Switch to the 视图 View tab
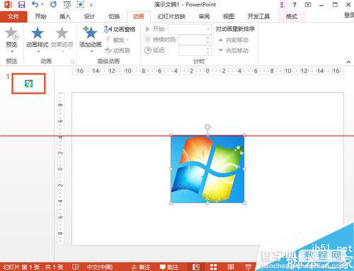Viewport: 354px width, 271px height. pos(229,16)
